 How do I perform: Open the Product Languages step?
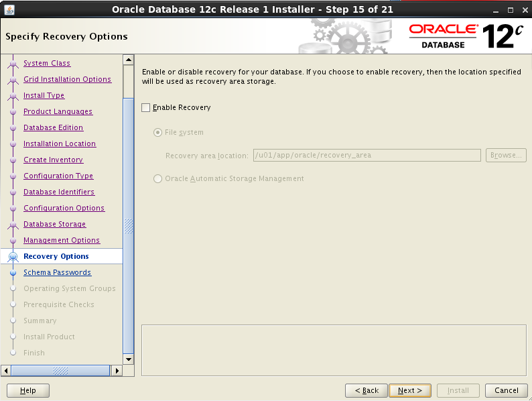pos(58,111)
